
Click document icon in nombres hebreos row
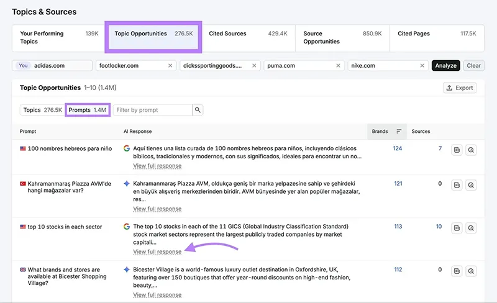coord(457,150)
